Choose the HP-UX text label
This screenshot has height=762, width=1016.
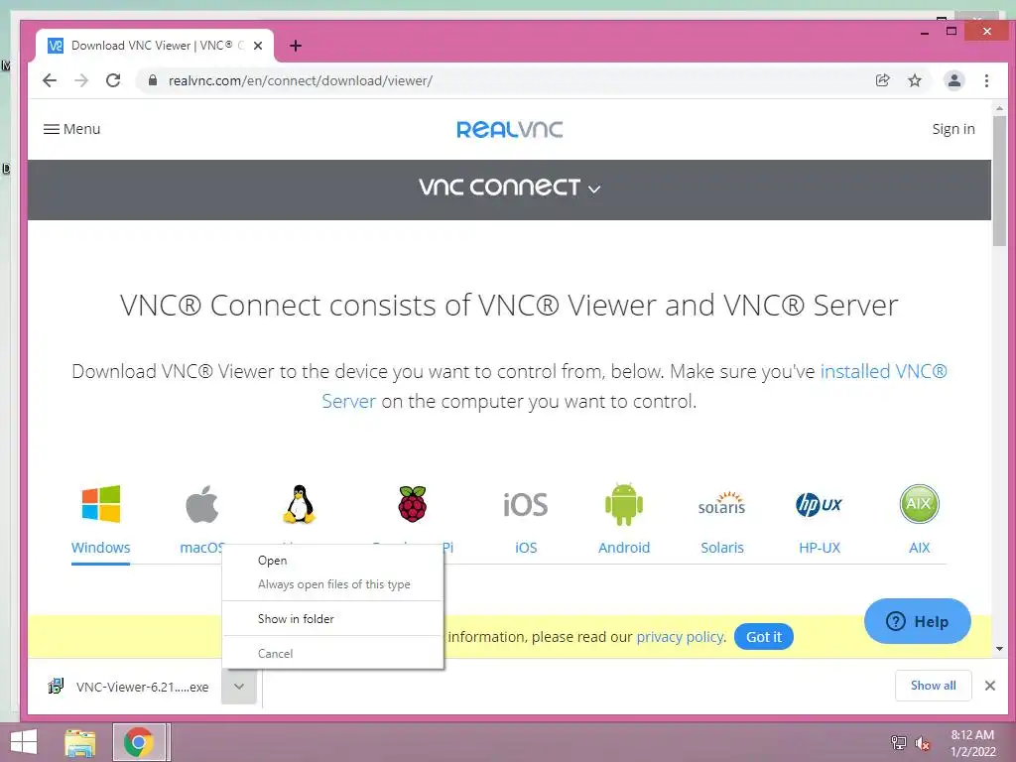coord(819,548)
